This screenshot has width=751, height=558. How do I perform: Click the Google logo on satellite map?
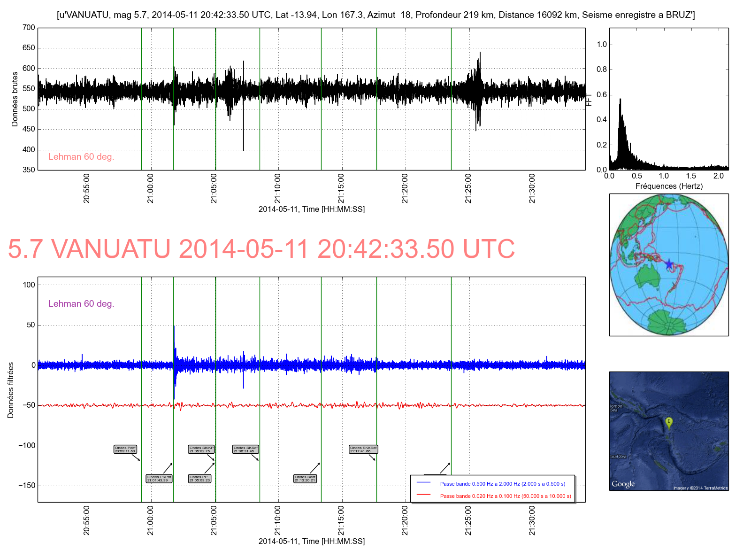pos(623,484)
